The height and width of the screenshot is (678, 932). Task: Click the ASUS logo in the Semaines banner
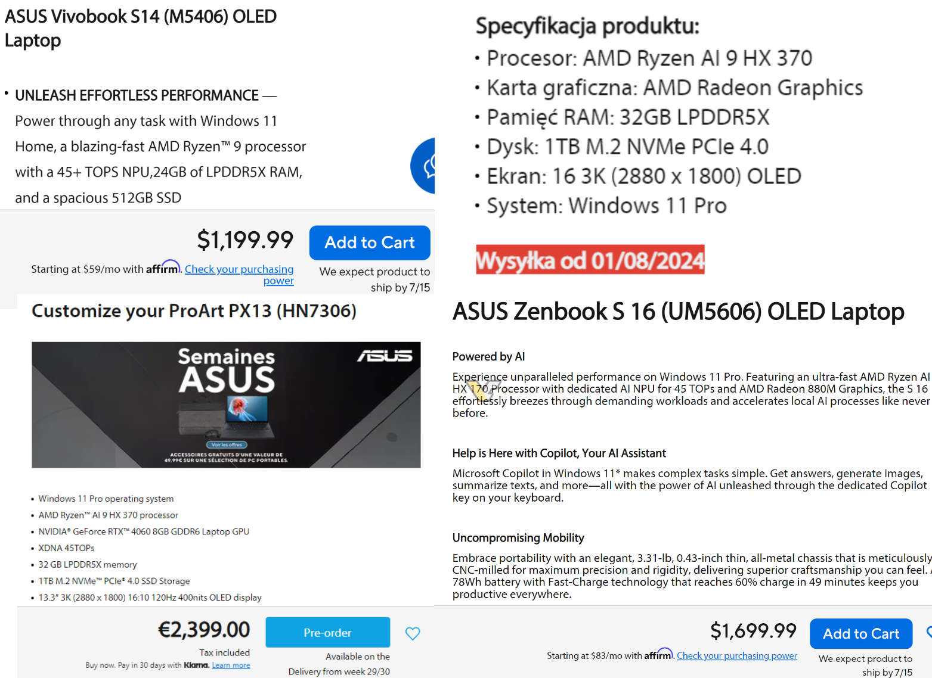pos(385,356)
